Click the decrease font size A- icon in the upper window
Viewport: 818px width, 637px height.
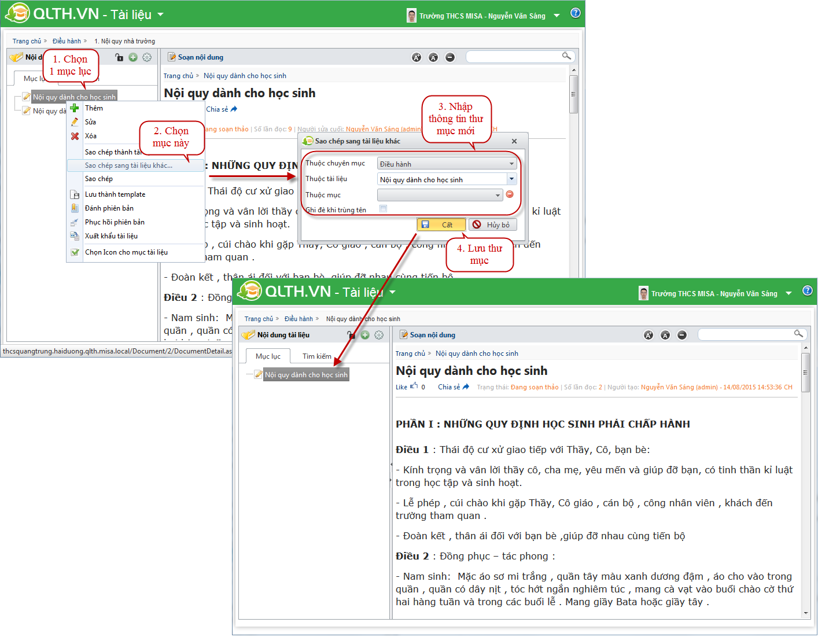click(x=433, y=57)
